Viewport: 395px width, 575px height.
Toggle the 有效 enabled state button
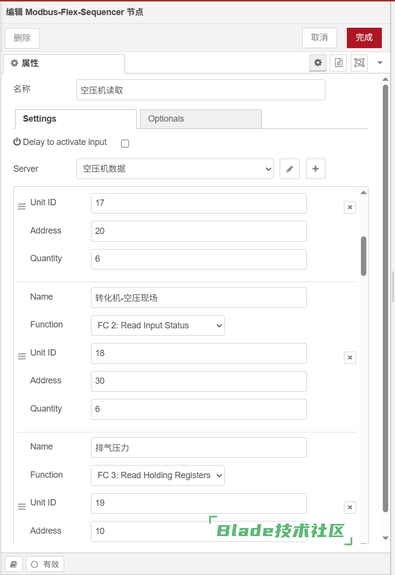45,564
